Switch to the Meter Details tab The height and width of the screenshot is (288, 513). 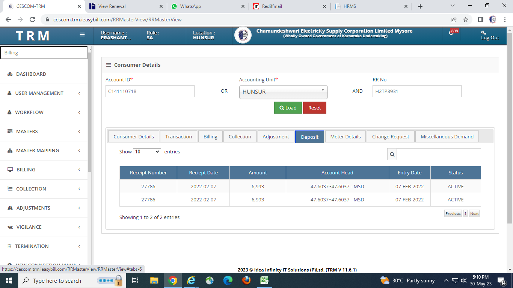pyautogui.click(x=346, y=136)
